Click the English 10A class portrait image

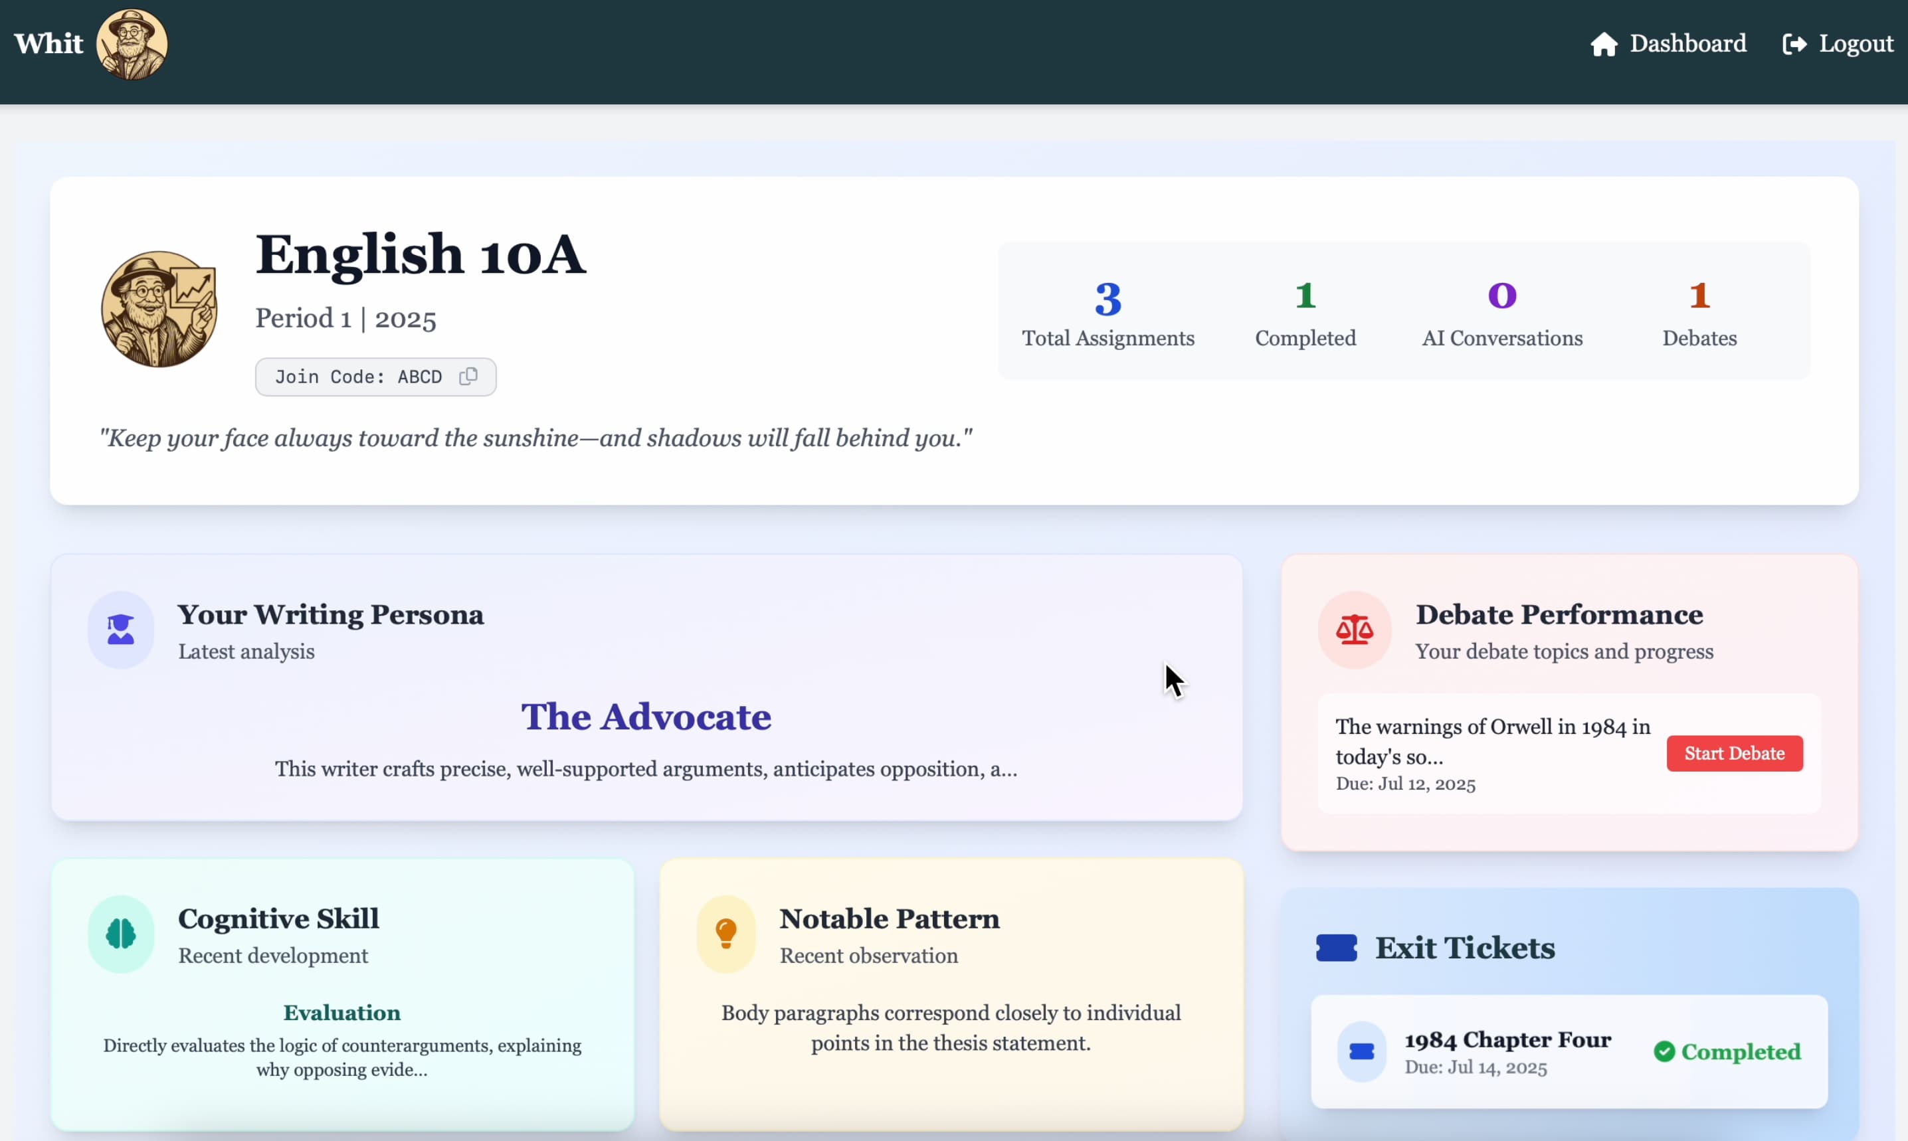coord(158,309)
